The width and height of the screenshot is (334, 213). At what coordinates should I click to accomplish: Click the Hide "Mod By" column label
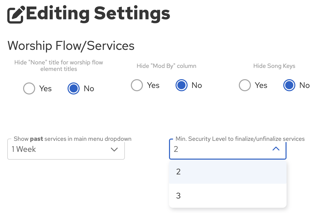click(x=166, y=66)
